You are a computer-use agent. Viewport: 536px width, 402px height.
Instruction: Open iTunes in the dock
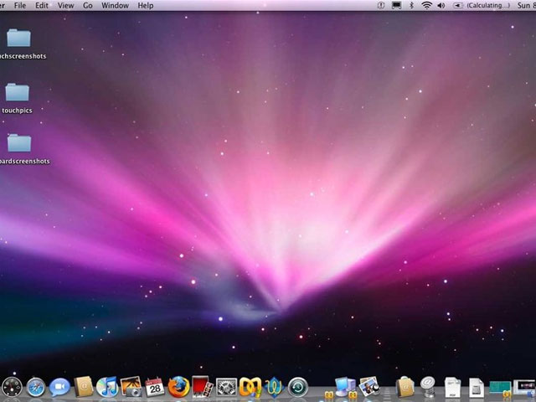107,386
